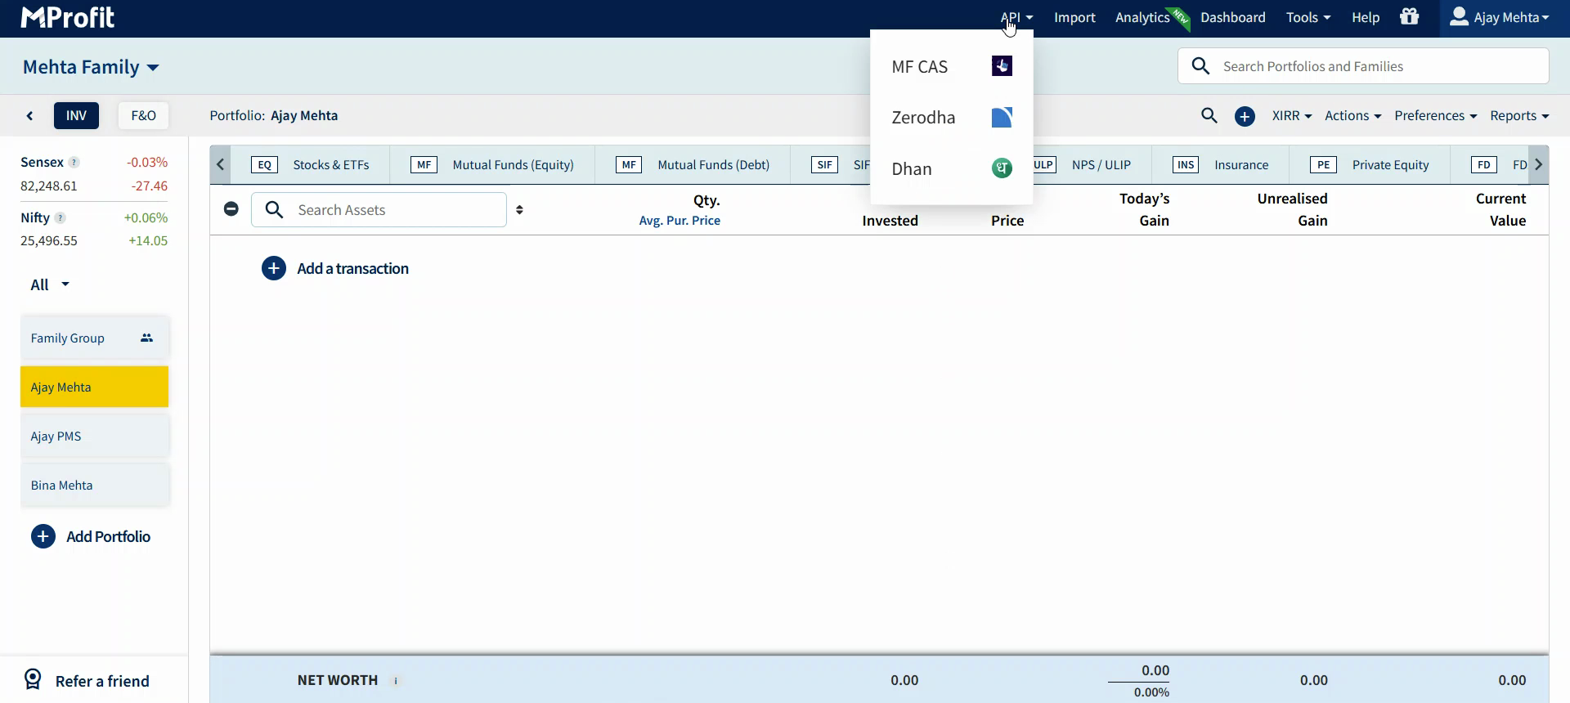
Task: Select Dhan from API menu
Action: click(x=952, y=169)
